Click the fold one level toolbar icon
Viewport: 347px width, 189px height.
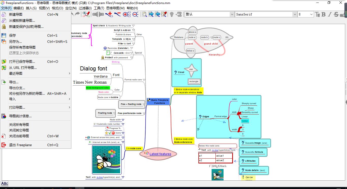(x=135, y=14)
